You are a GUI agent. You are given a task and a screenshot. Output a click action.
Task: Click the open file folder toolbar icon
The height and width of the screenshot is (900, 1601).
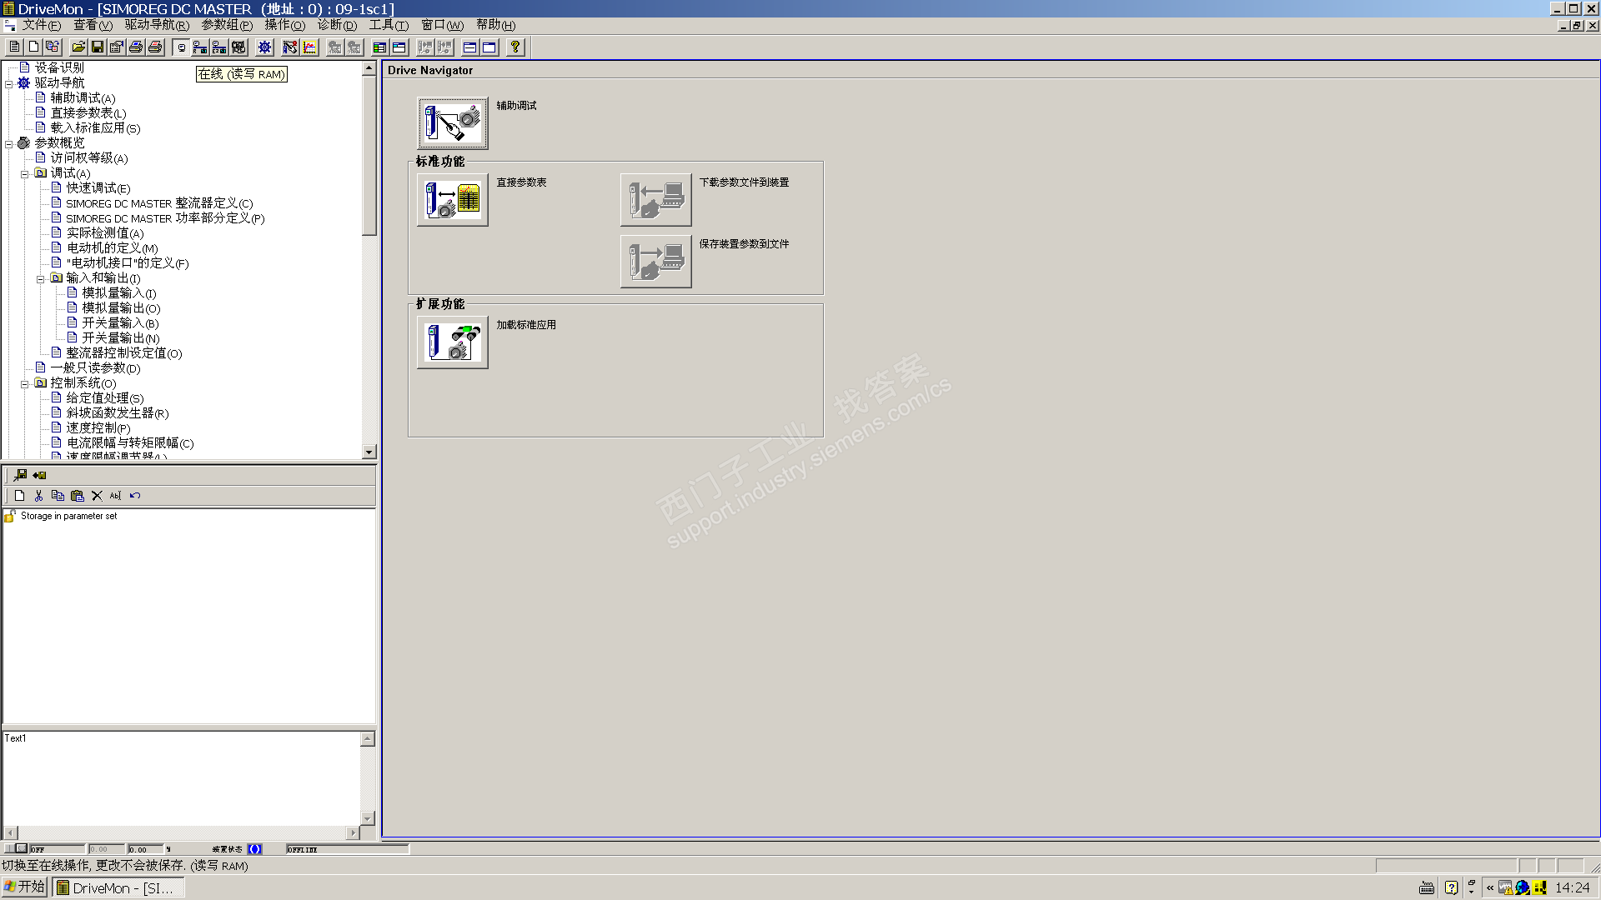tap(78, 47)
